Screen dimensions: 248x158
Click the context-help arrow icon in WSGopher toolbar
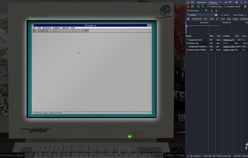coord(87,31)
